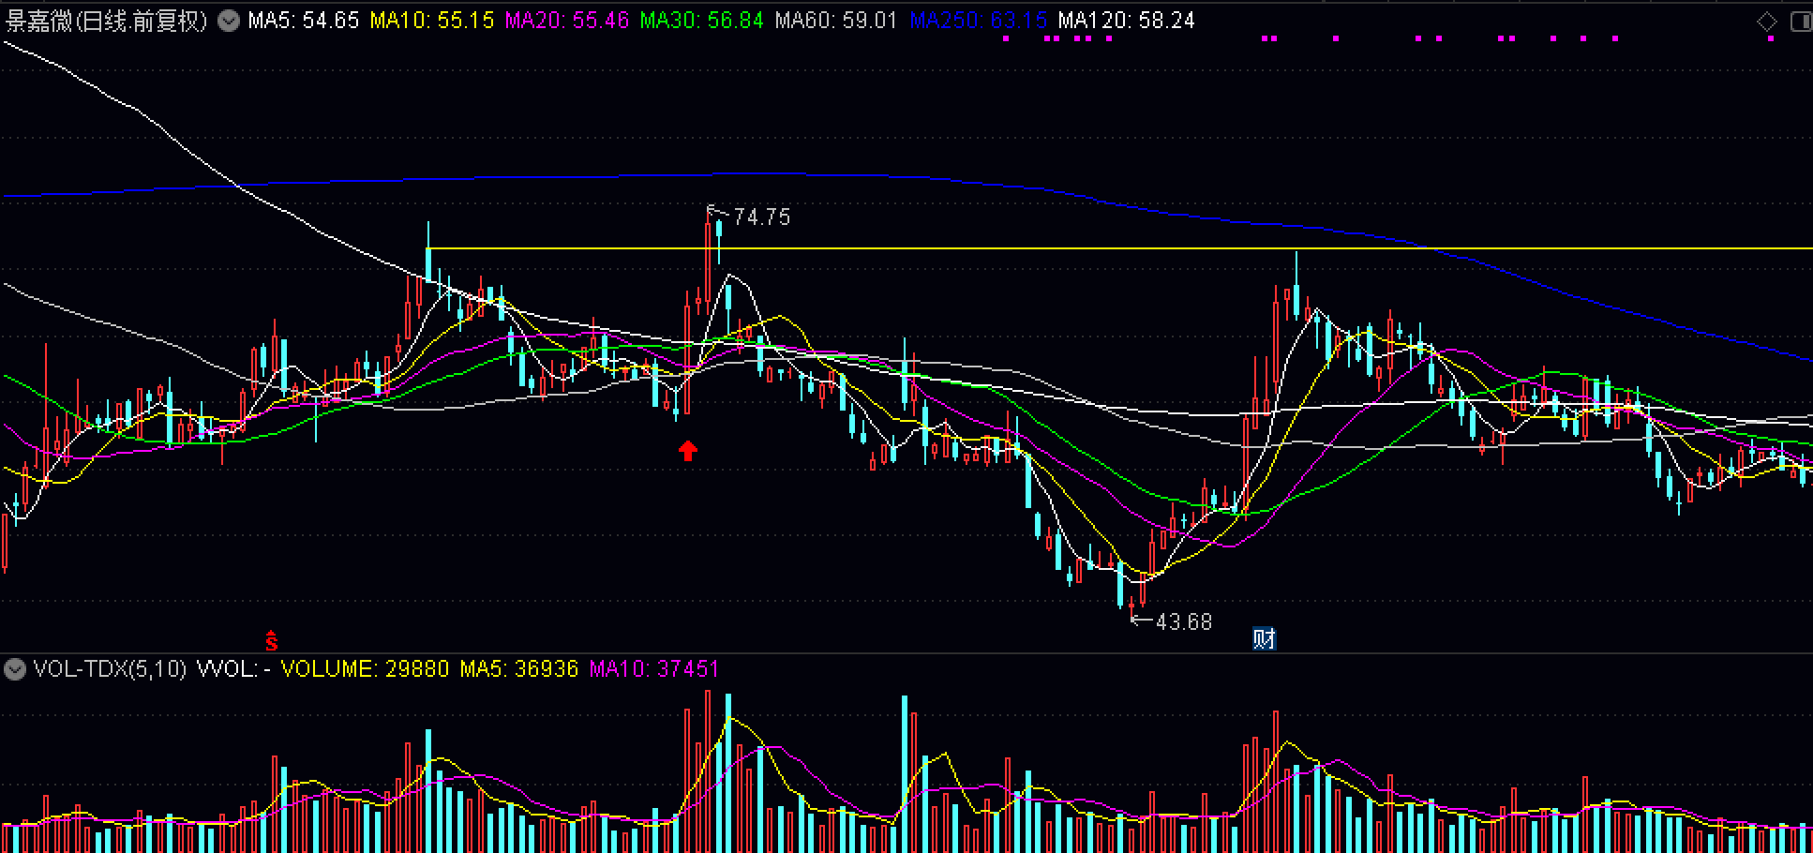1813x853 pixels.
Task: Select the MA5: 54.65 indicator label
Action: click(304, 21)
